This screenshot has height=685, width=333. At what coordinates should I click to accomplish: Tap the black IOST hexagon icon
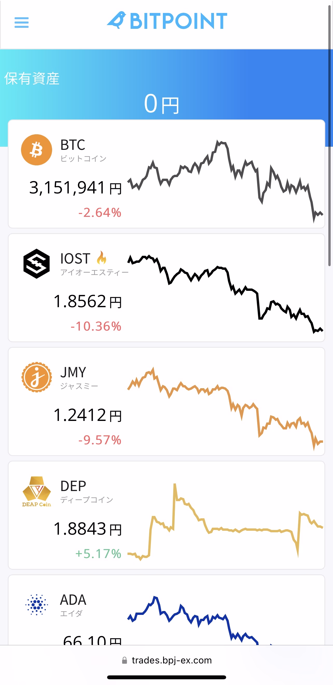[x=37, y=264]
